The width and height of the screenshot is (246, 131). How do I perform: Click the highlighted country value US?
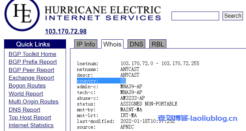coord(123,81)
